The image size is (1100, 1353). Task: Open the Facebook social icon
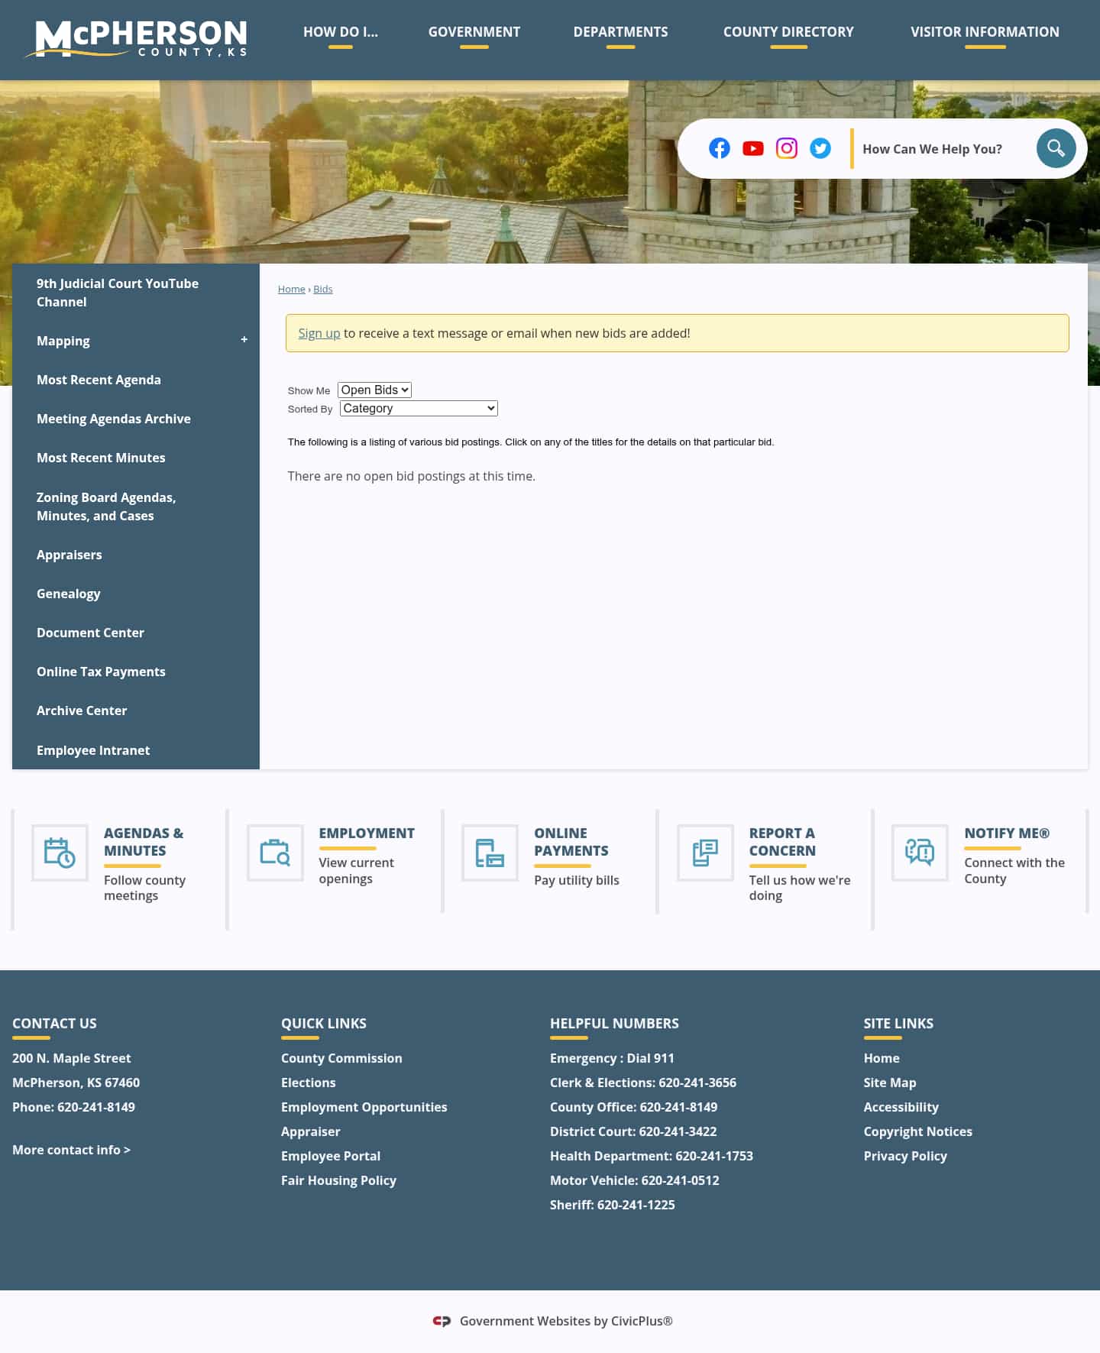719,148
